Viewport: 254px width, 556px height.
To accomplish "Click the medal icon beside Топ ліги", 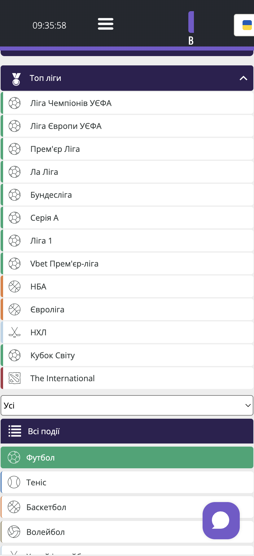I will tap(16, 79).
